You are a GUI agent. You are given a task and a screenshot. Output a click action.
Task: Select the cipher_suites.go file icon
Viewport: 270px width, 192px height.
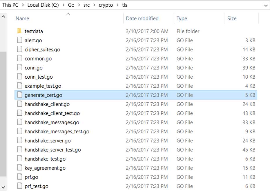20,49
